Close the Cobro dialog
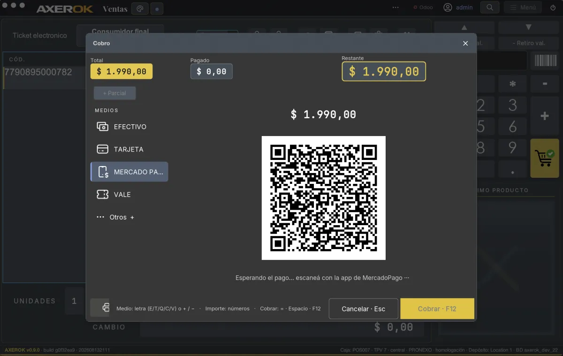This screenshot has height=356, width=563. click(465, 43)
